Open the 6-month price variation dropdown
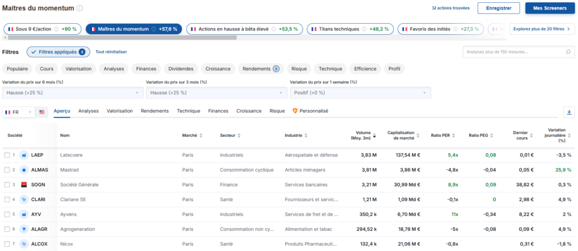Viewport: 578px width, 251px height. pos(72,92)
